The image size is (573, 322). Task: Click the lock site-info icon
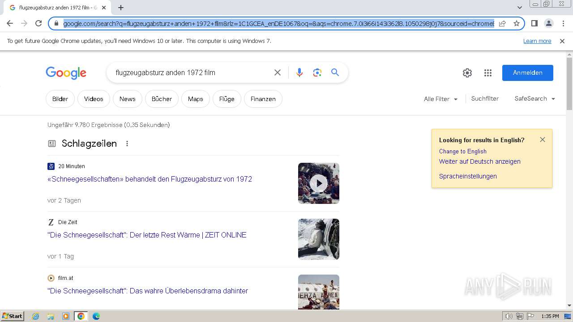click(x=56, y=23)
